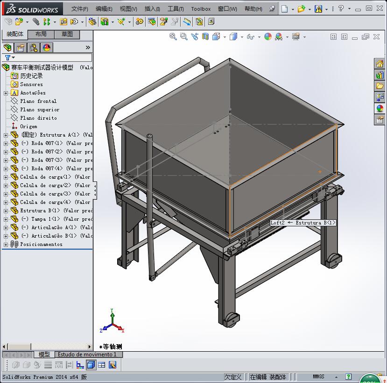Click the Exploded View icon
The image size is (387, 383).
pyautogui.click(x=164, y=22)
